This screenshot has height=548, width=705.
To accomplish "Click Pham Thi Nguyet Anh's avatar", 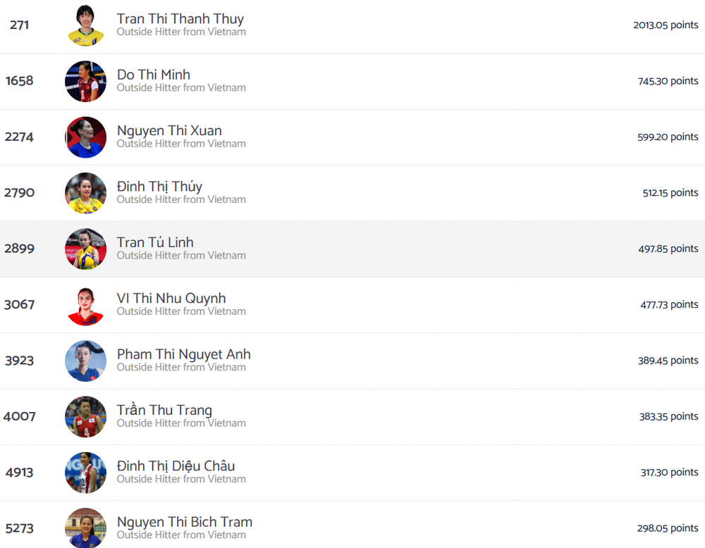I will pos(85,361).
